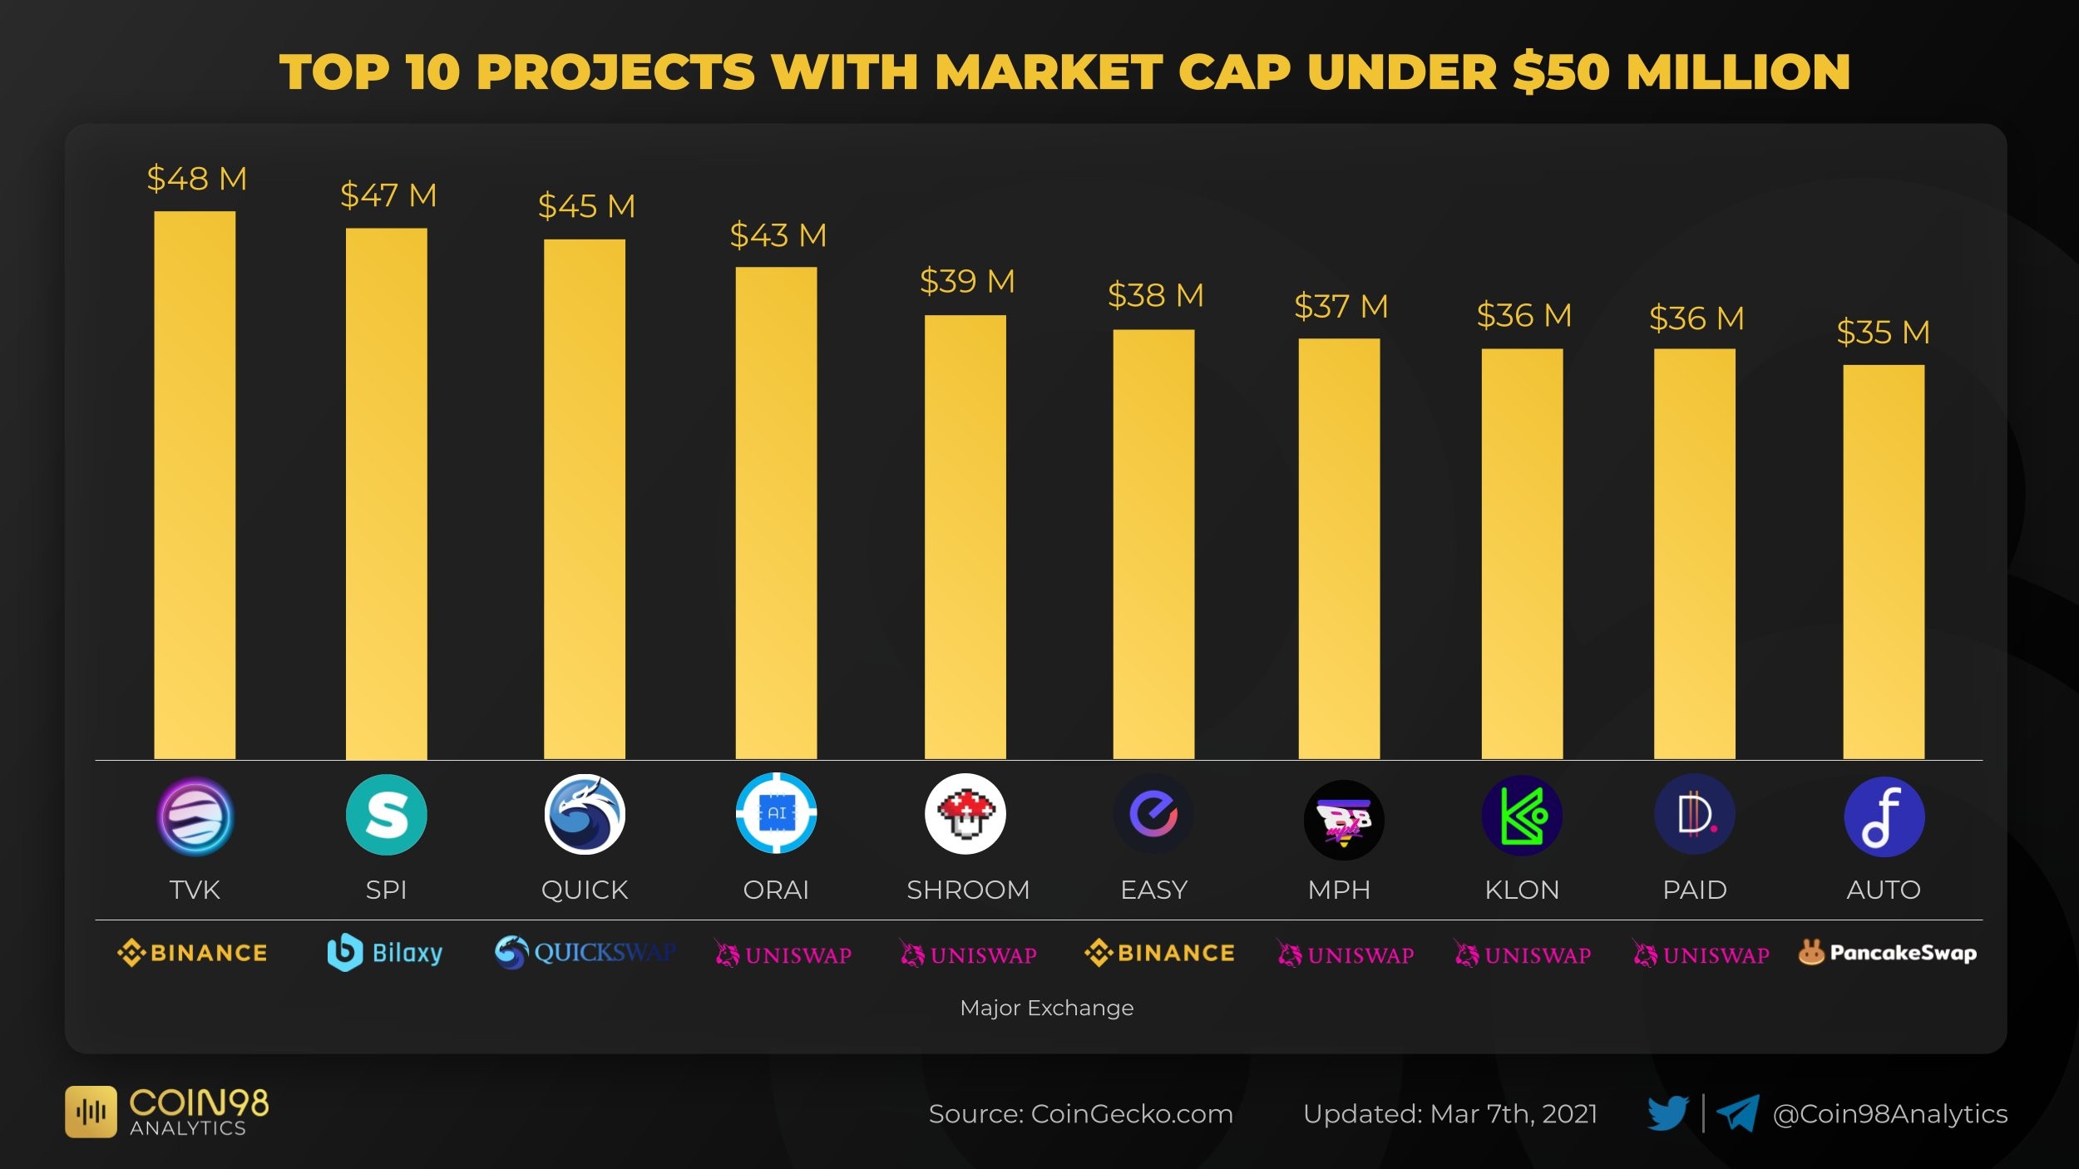The height and width of the screenshot is (1169, 2079).
Task: Click the PancakeSwap exchange logo
Action: pos(1887,952)
